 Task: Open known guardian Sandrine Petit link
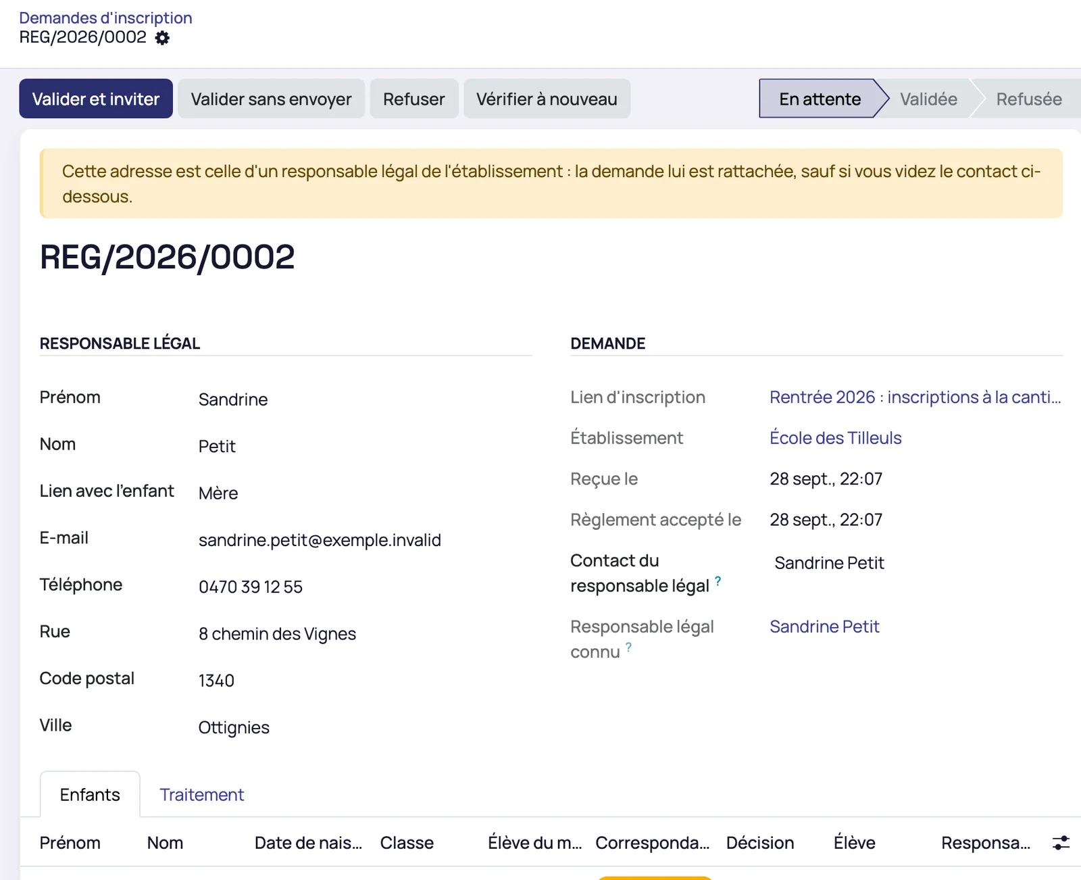(x=824, y=627)
